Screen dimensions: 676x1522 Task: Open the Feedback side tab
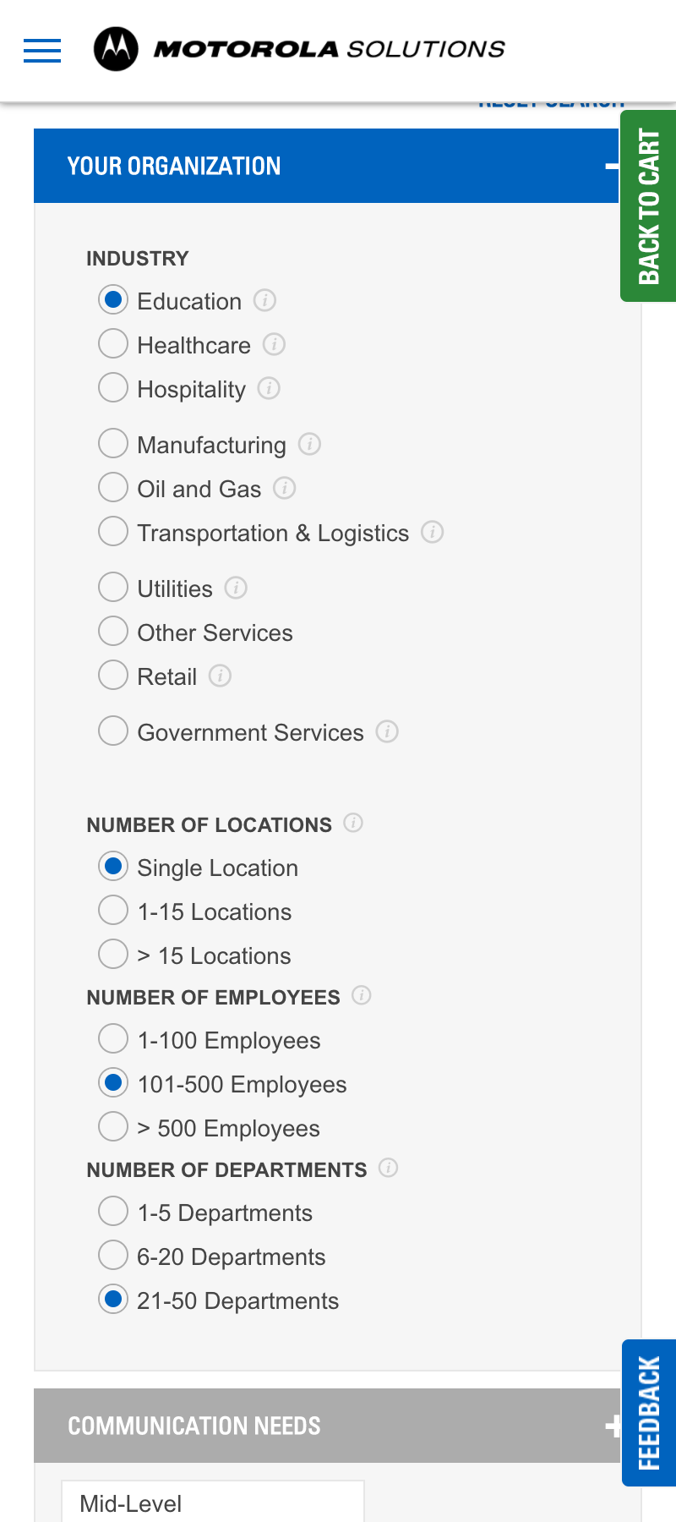649,1413
